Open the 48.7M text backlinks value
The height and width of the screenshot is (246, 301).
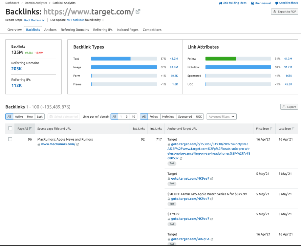click(x=174, y=59)
